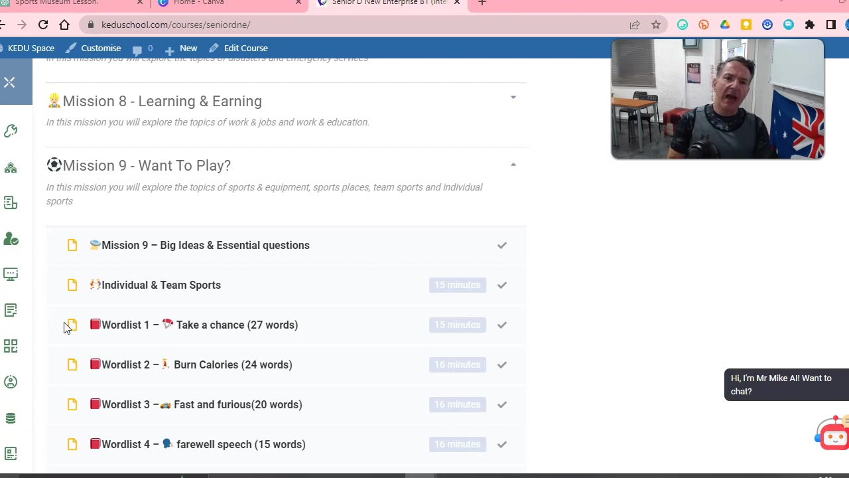849x478 pixels.
Task: Open the text note icon in sidebar
Action: 11,310
